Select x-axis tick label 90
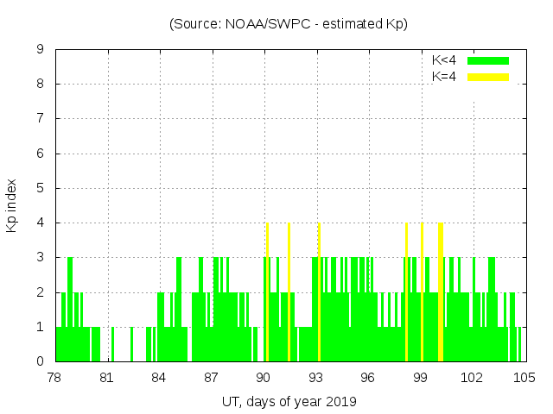 pos(264,377)
